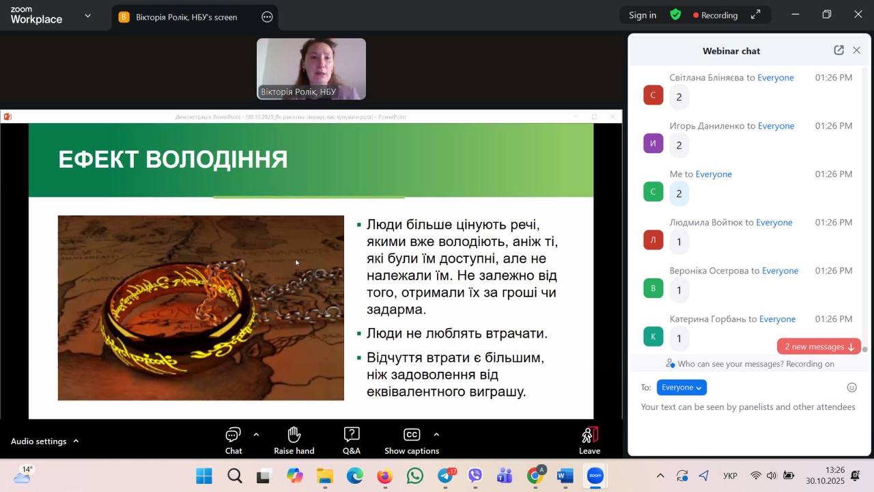Screen dimensions: 874x492
Task: Open more options next to screen share tab
Action: 267,17
